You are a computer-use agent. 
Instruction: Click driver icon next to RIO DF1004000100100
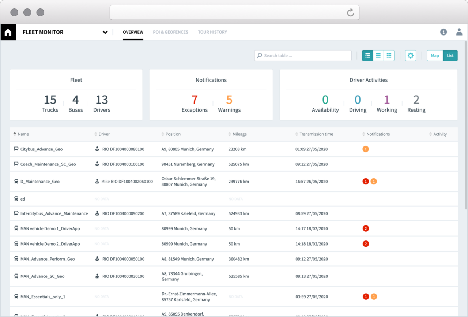click(x=97, y=164)
